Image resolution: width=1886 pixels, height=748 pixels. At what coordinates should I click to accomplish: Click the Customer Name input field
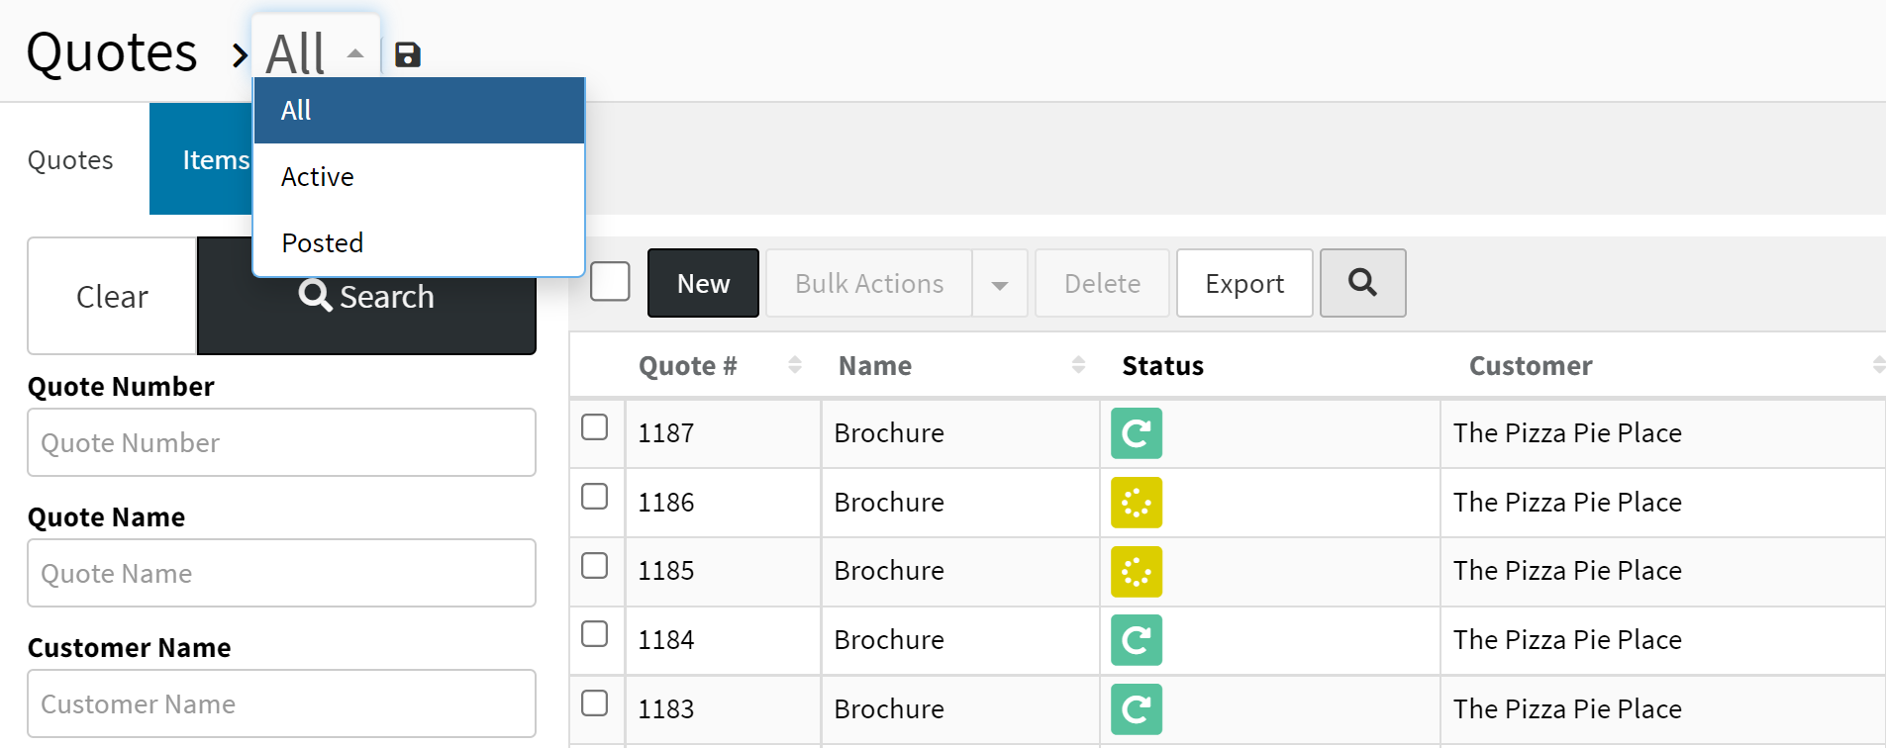pyautogui.click(x=282, y=703)
